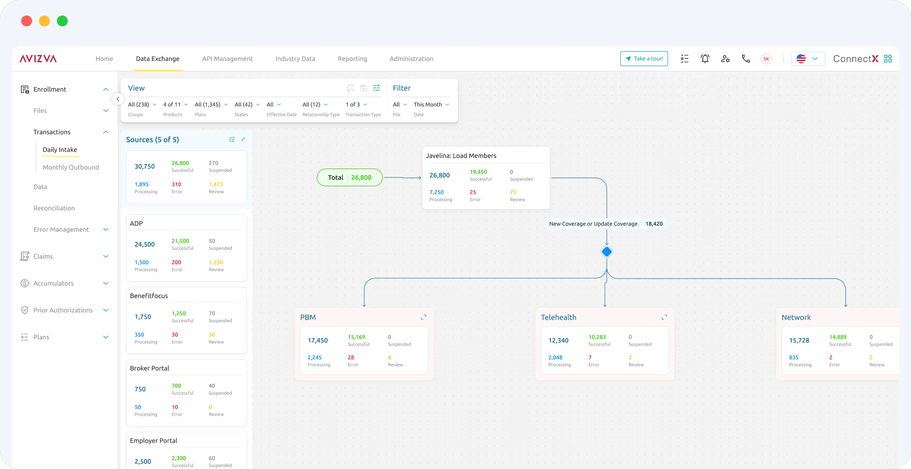Image resolution: width=911 pixels, height=469 pixels.
Task: Expand the Claims menu section
Action: [105, 257]
